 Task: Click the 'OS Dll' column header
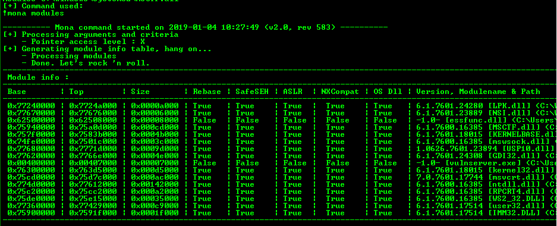point(388,92)
